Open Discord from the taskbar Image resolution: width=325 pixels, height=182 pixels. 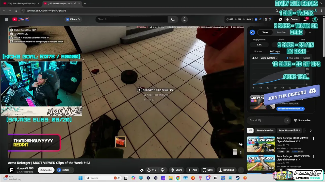pos(208,178)
